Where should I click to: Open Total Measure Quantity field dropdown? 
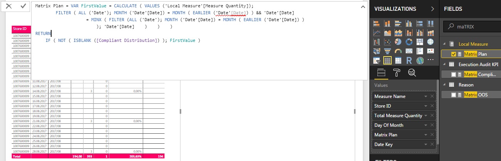(x=426, y=116)
